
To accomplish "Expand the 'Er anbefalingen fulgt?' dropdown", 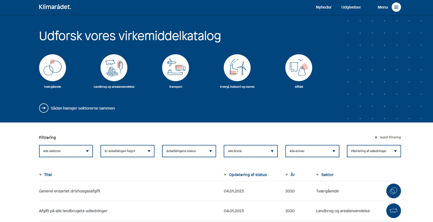I will pos(127,151).
